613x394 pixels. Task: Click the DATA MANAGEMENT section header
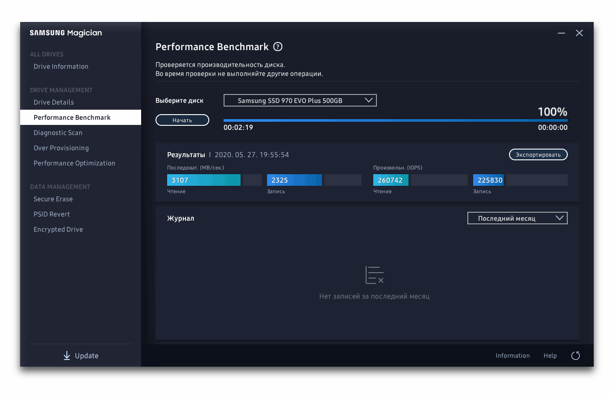pyautogui.click(x=60, y=187)
